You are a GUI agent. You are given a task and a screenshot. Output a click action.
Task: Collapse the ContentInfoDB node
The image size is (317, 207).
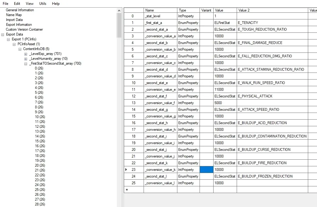pos(20,49)
